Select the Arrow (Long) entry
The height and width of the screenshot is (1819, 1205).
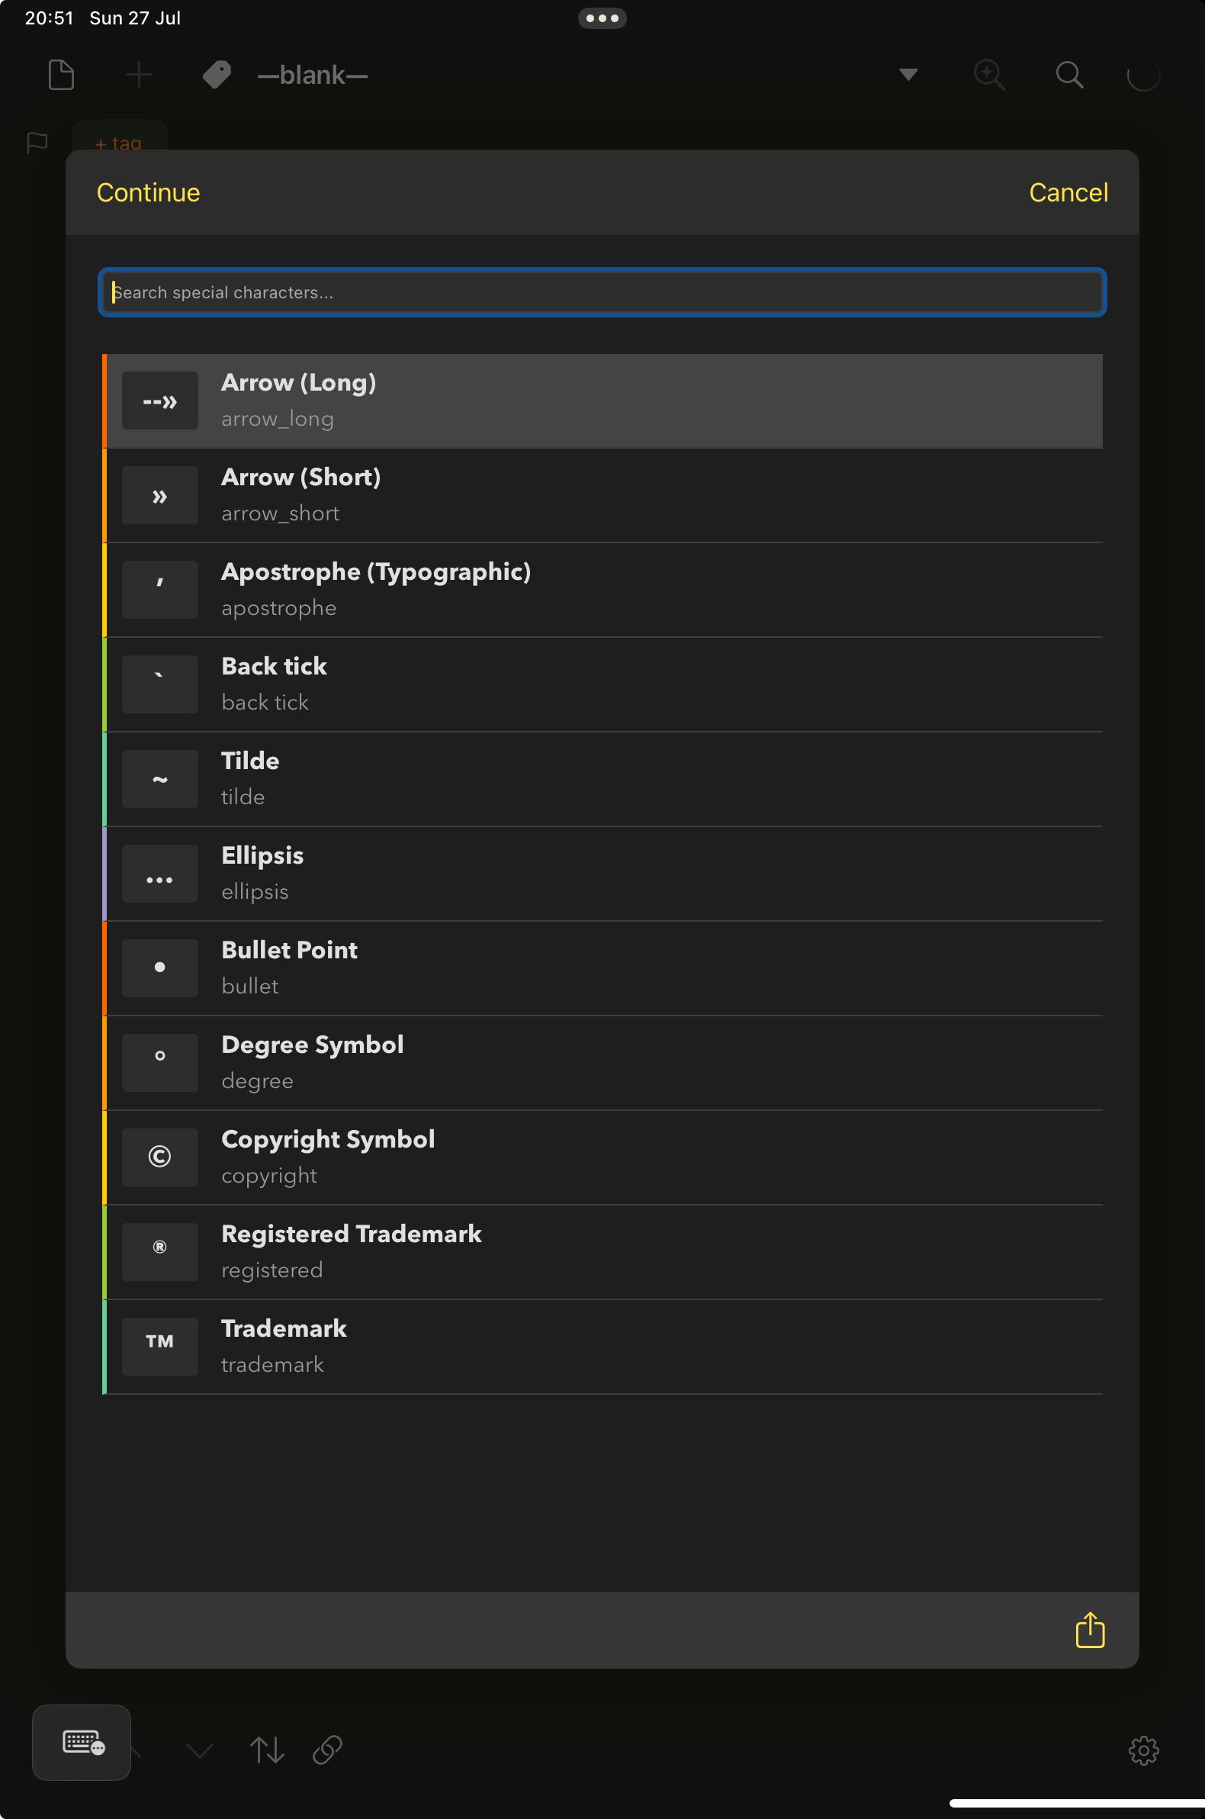(602, 401)
